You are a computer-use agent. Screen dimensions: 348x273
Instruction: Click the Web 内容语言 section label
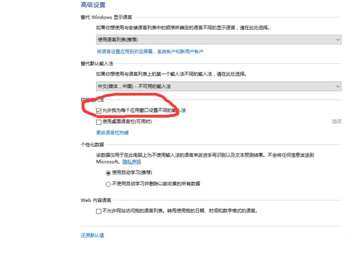tap(93, 200)
